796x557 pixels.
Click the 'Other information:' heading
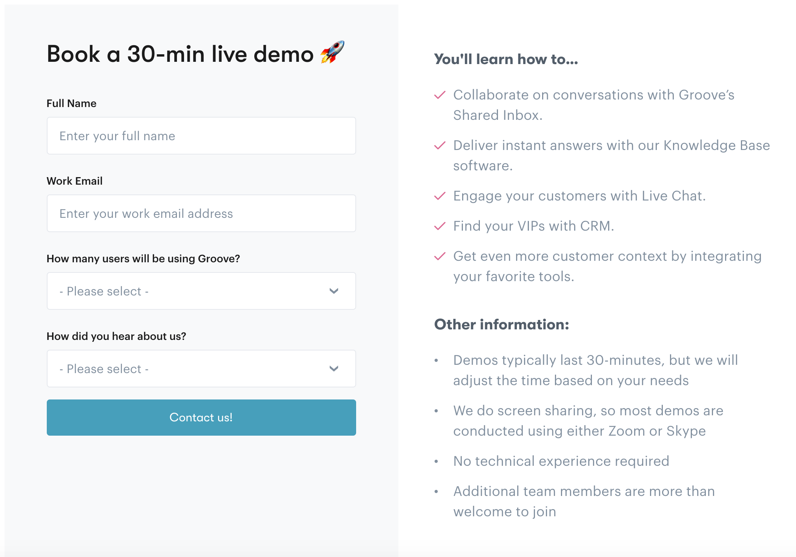(502, 324)
